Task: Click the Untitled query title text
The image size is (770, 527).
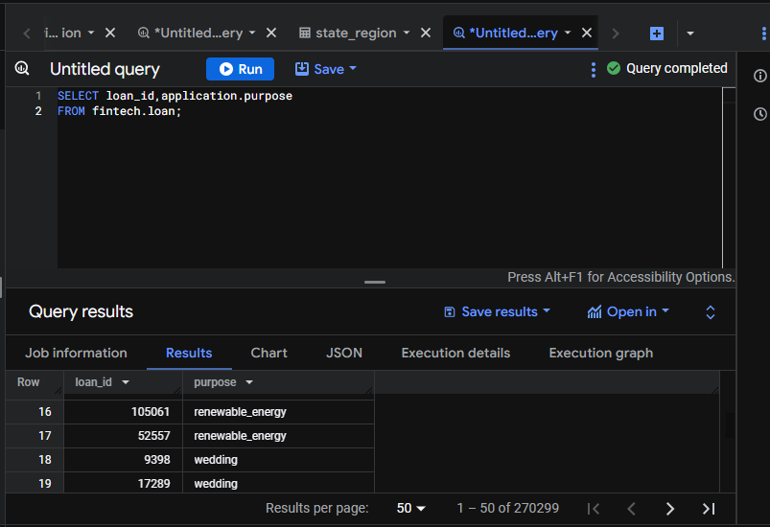Action: point(105,69)
